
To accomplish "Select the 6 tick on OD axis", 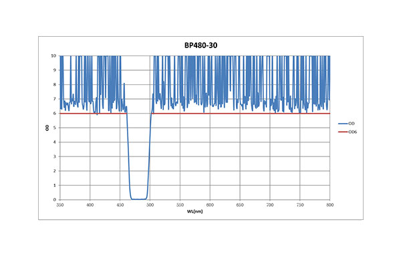I will coord(55,113).
